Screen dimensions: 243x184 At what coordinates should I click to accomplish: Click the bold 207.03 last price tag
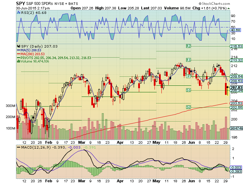point(236,87)
